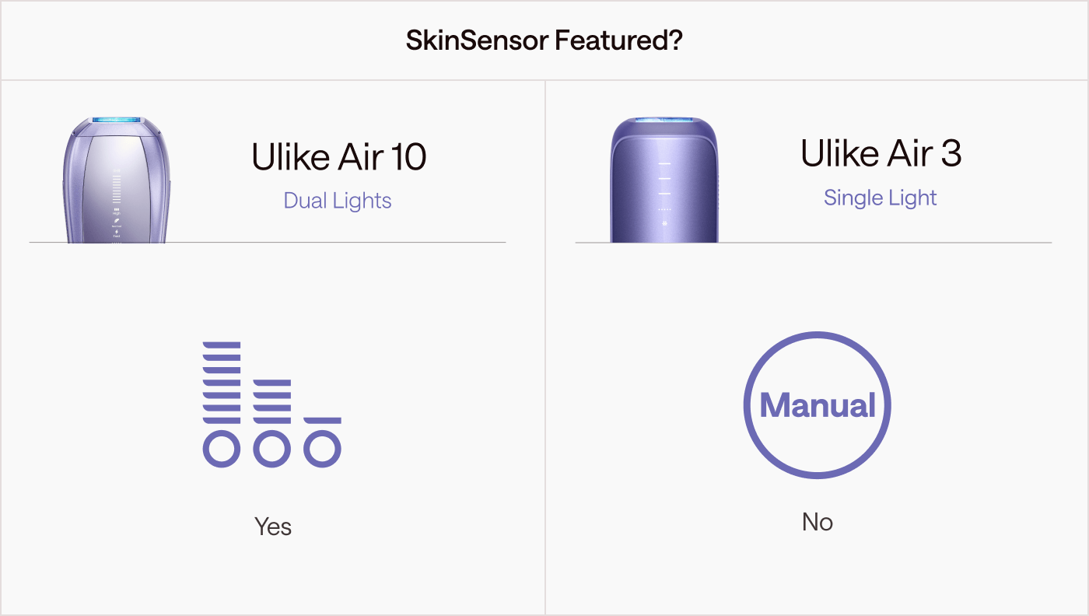
Task: Click the tallest stack of sensor bars
Action: pyautogui.click(x=222, y=382)
